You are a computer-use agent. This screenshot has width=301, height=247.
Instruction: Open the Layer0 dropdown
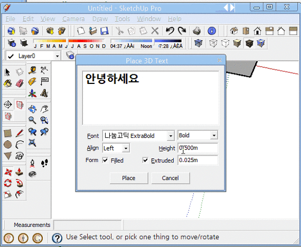click(57, 56)
